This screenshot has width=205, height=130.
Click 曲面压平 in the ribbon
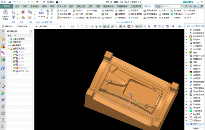point(133,11)
